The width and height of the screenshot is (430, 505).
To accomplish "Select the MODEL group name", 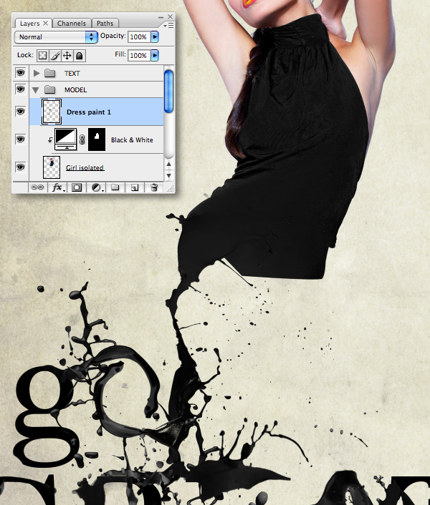I will (x=75, y=90).
